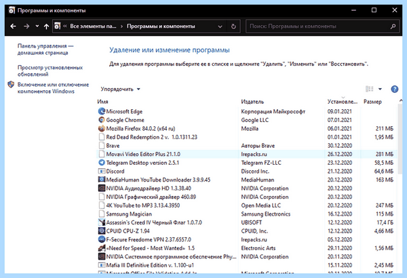This screenshot has width=407, height=278.
Task: Open the Упорядочить dropdown menu
Action: pyautogui.click(x=121, y=89)
